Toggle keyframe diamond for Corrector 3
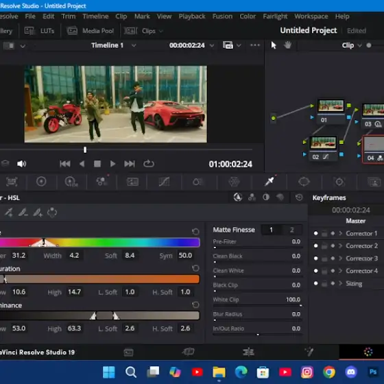 tap(333, 259)
